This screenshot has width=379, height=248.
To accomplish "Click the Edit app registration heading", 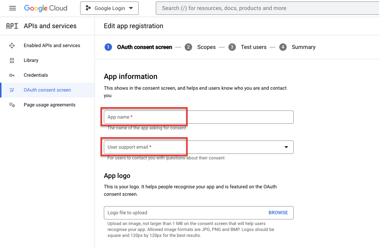I will click(134, 26).
